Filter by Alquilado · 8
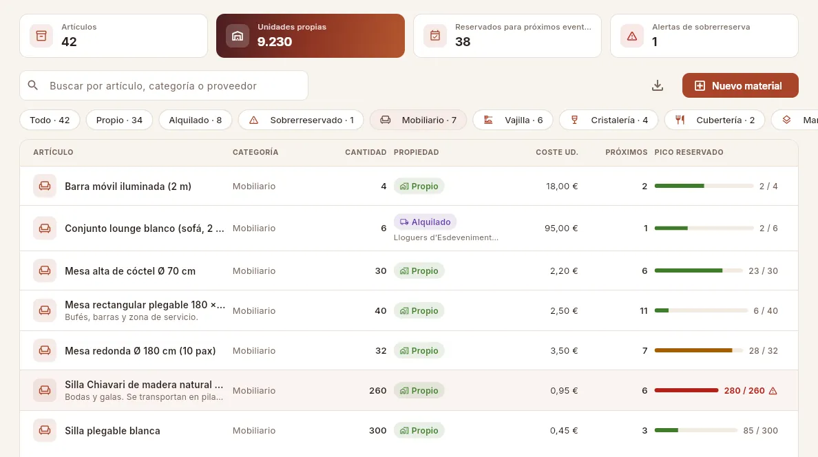Image resolution: width=818 pixels, height=457 pixels. coord(195,120)
